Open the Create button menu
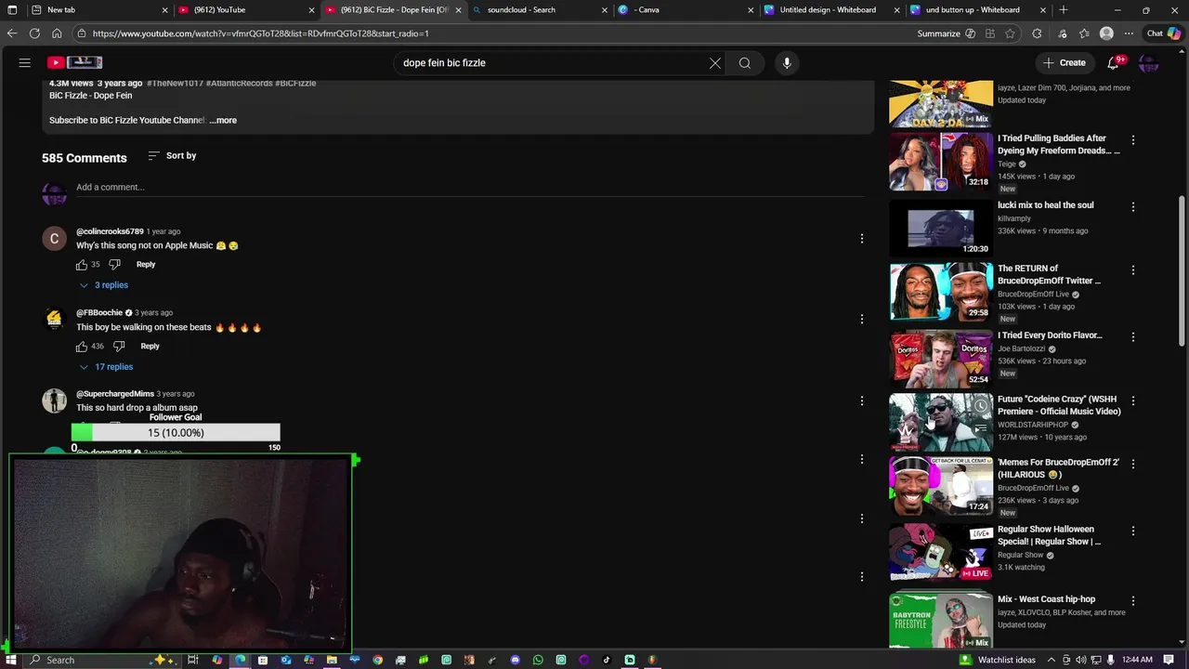The height and width of the screenshot is (669, 1189). 1065,62
